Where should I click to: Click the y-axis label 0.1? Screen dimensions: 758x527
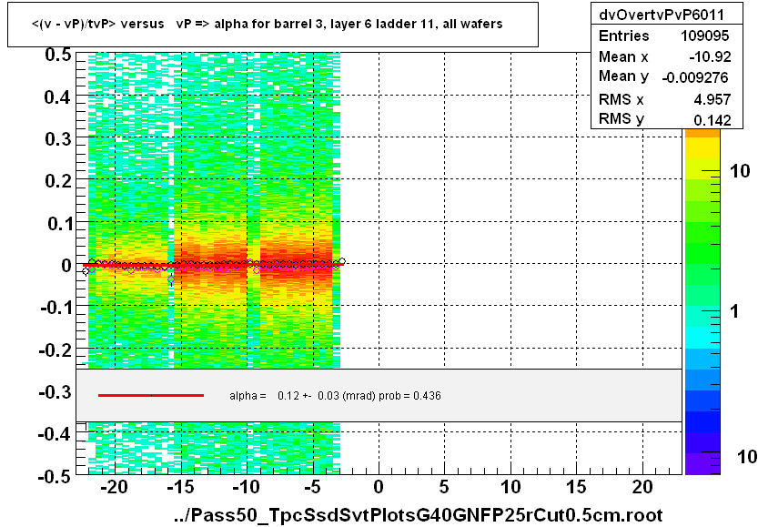[x=59, y=223]
